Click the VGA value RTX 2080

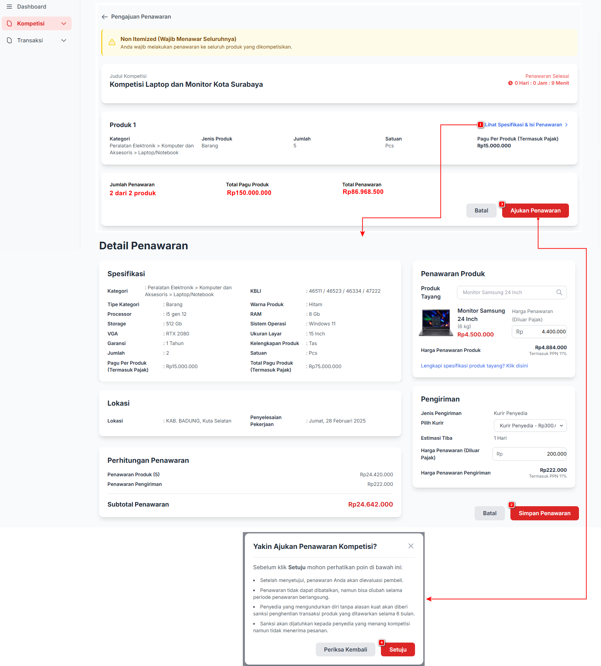tap(177, 334)
